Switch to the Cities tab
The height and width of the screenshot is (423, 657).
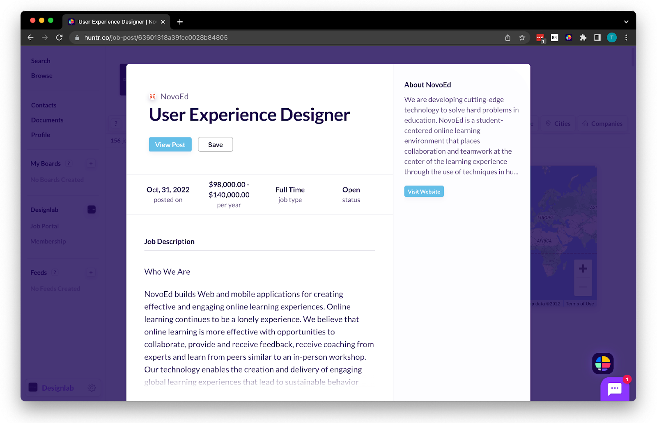[558, 123]
